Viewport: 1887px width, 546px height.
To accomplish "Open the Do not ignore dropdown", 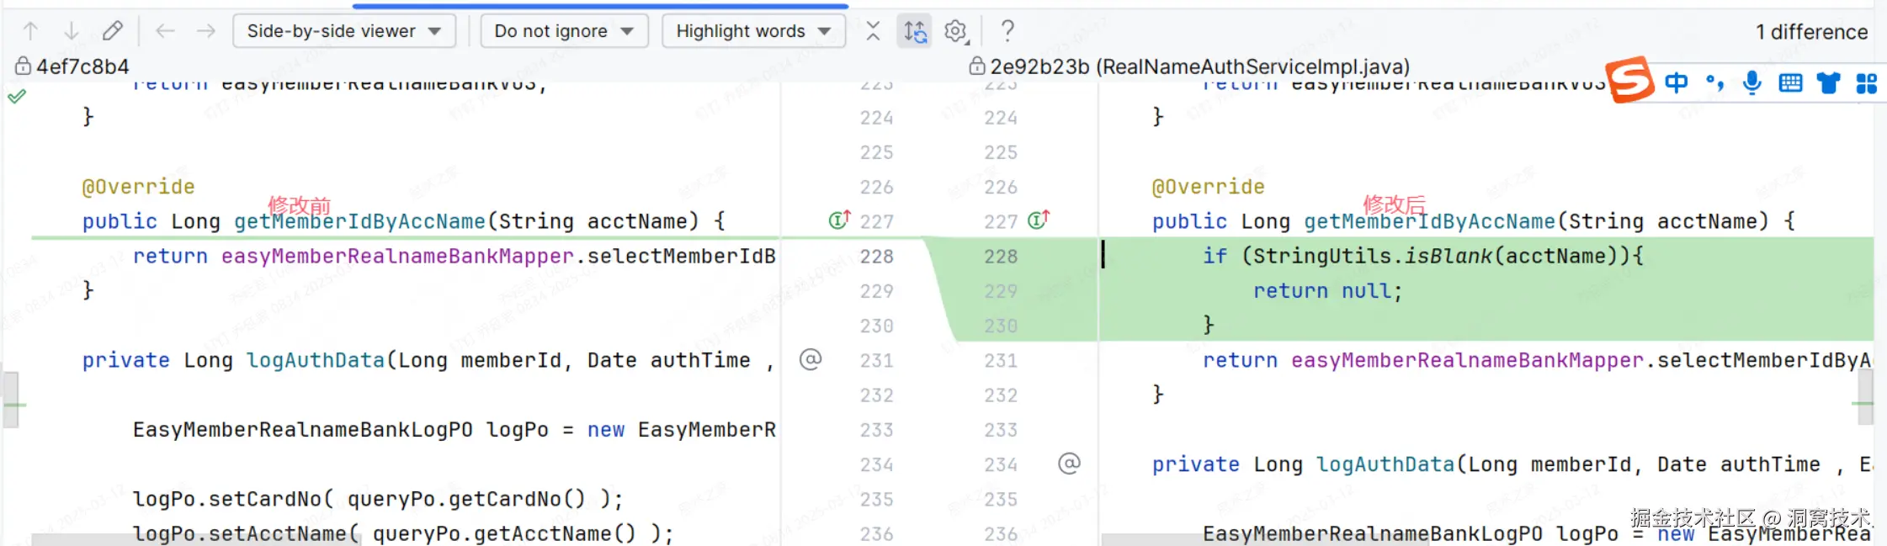I will [564, 31].
